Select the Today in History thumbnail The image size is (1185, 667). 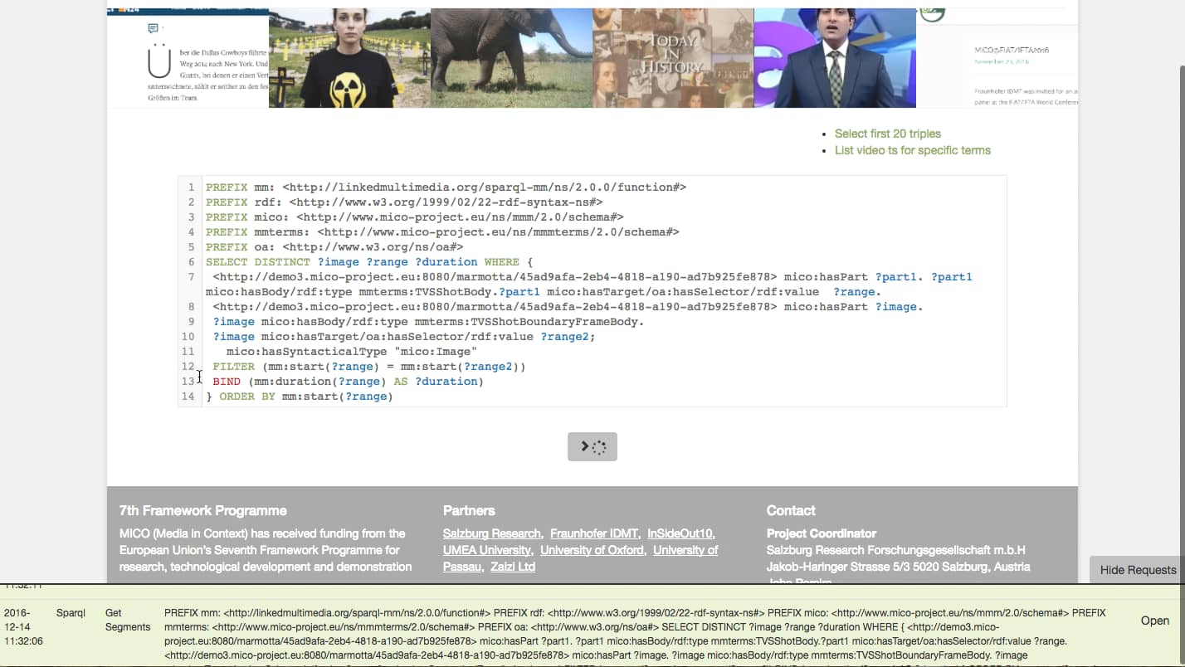tap(673, 58)
